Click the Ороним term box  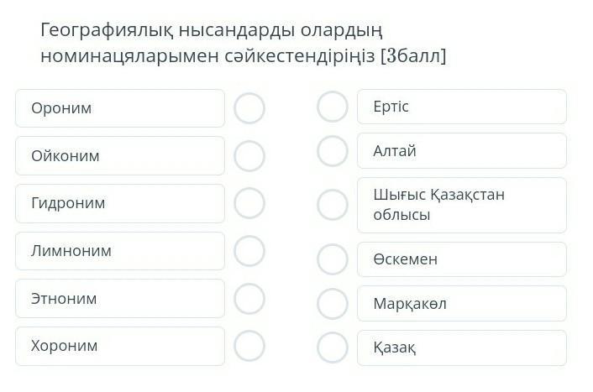tap(120, 108)
